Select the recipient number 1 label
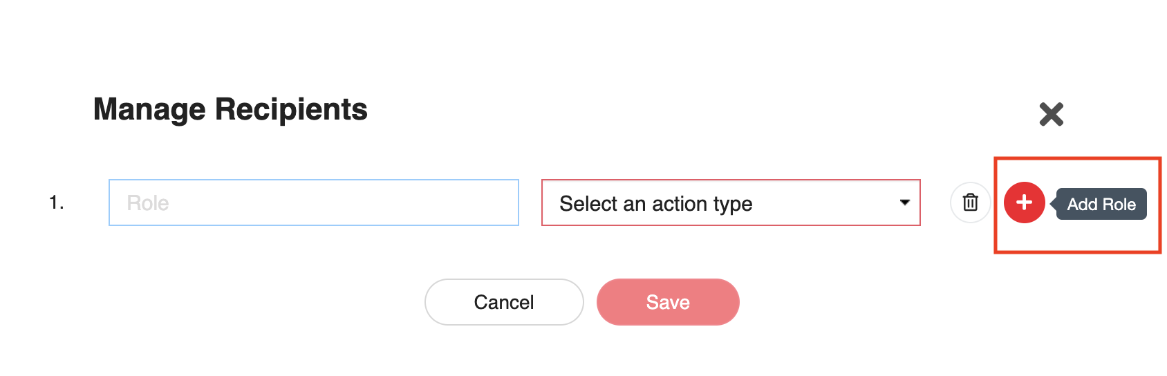The image size is (1167, 376). [56, 203]
